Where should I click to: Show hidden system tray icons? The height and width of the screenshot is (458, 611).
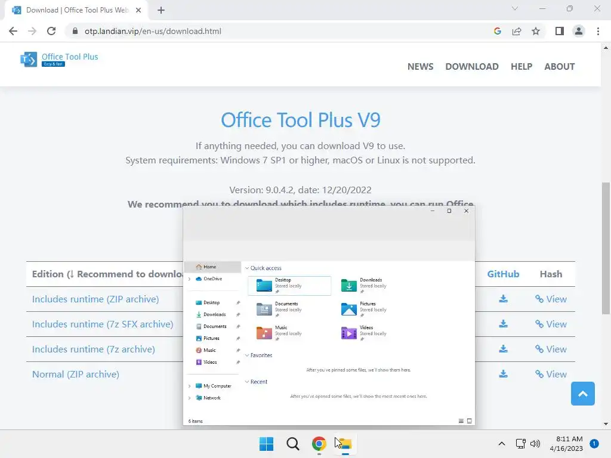point(502,444)
